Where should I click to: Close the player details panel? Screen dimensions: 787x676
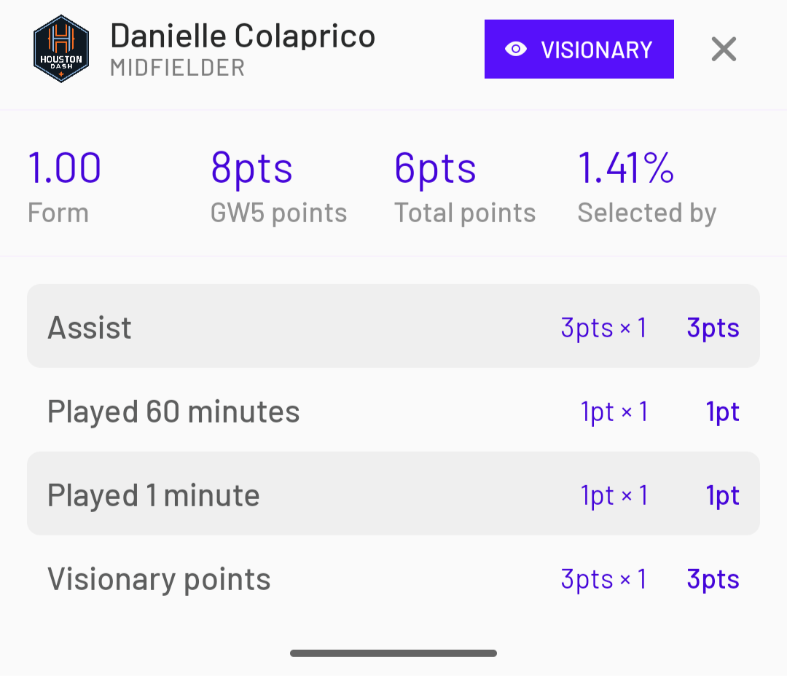[724, 50]
